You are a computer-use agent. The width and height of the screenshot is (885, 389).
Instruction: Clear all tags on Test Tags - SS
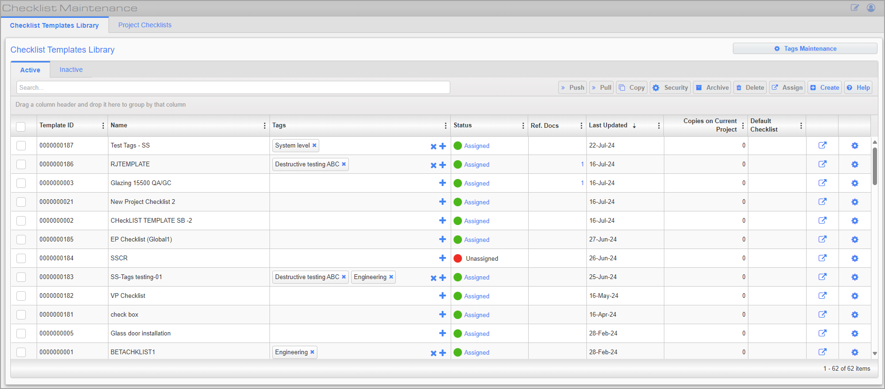point(433,147)
